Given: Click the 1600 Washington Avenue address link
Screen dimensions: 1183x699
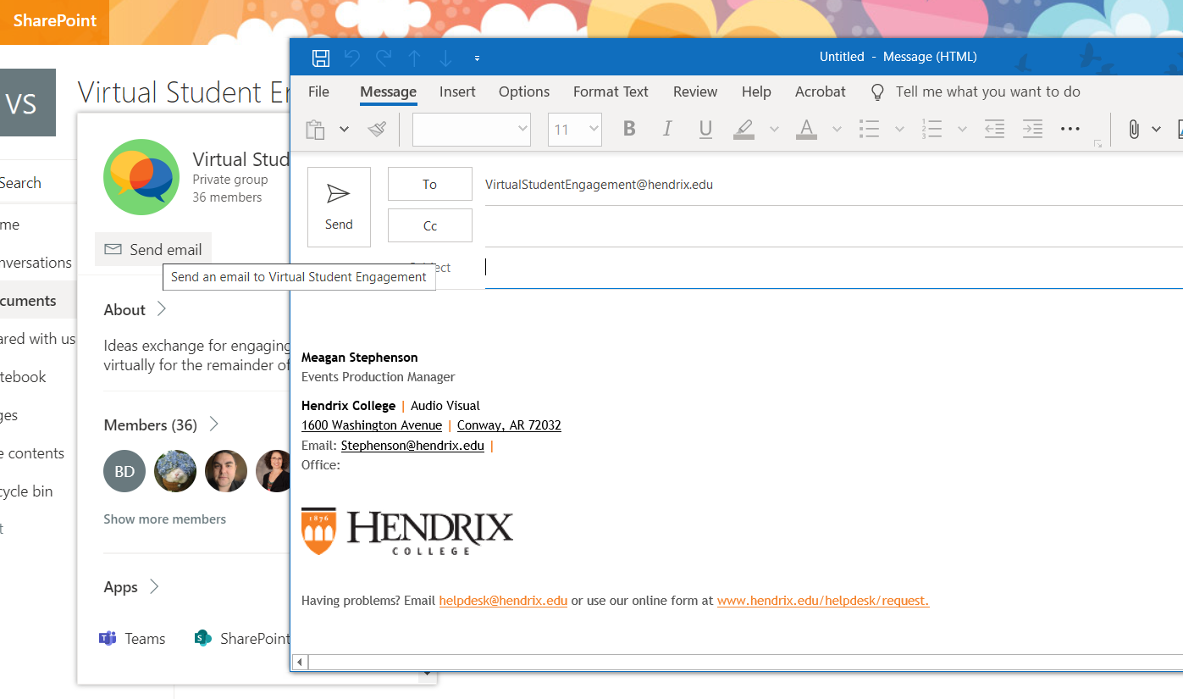Looking at the screenshot, I should click(x=372, y=425).
